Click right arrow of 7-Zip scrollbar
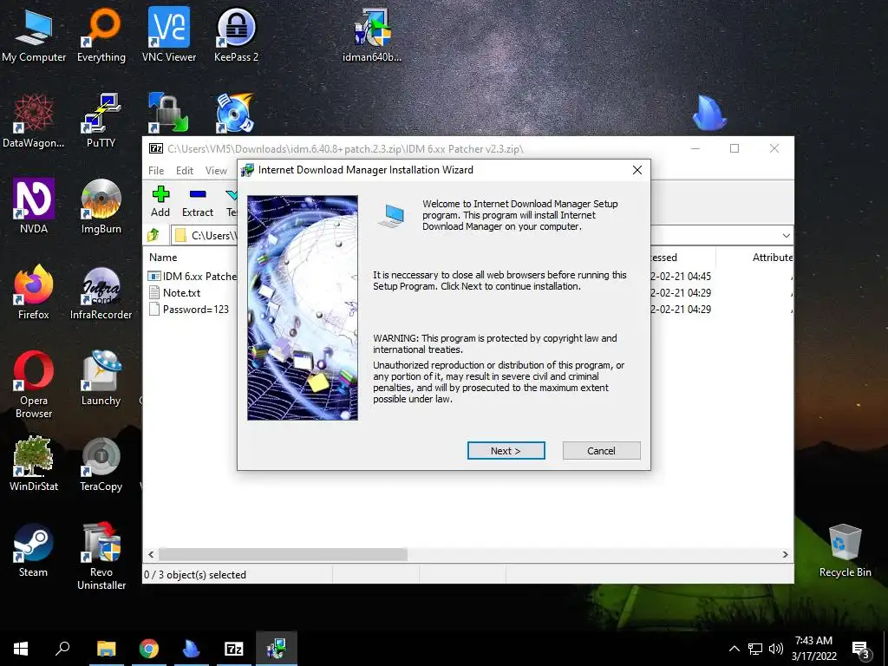The width and height of the screenshot is (888, 666). click(x=786, y=554)
